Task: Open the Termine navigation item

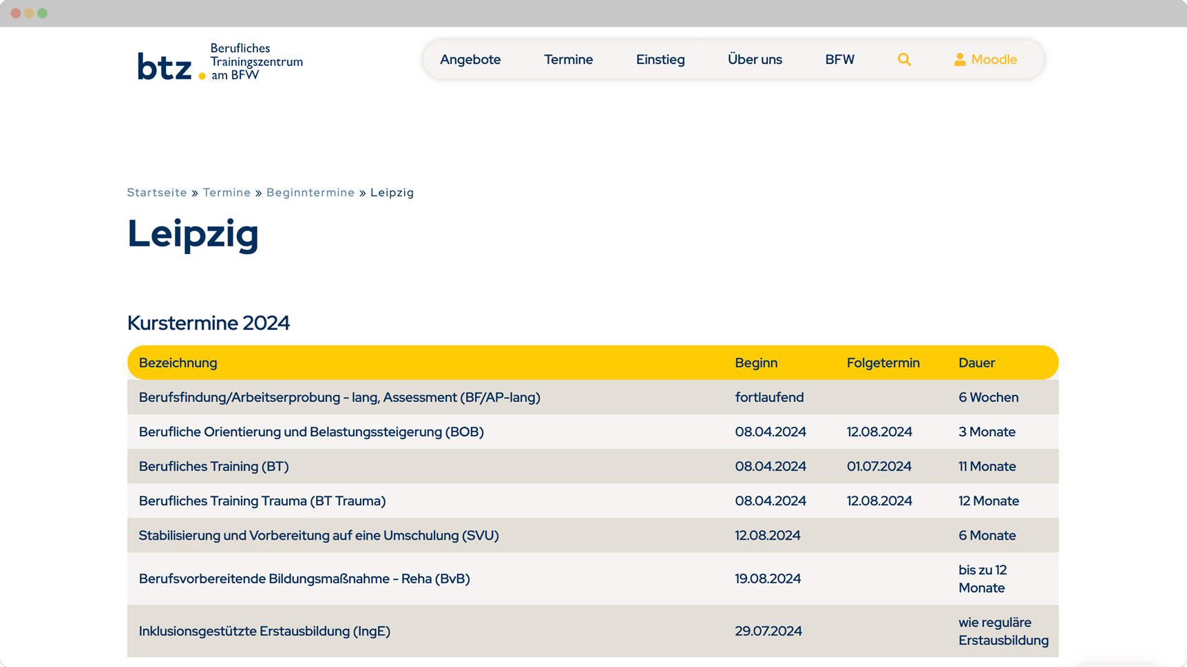Action: pyautogui.click(x=568, y=60)
